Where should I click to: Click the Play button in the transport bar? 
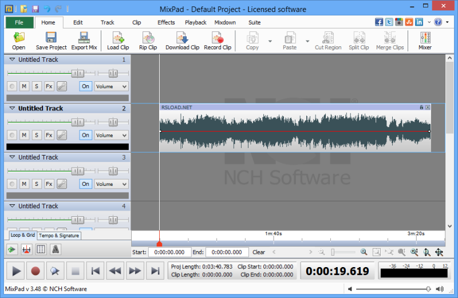point(16,271)
